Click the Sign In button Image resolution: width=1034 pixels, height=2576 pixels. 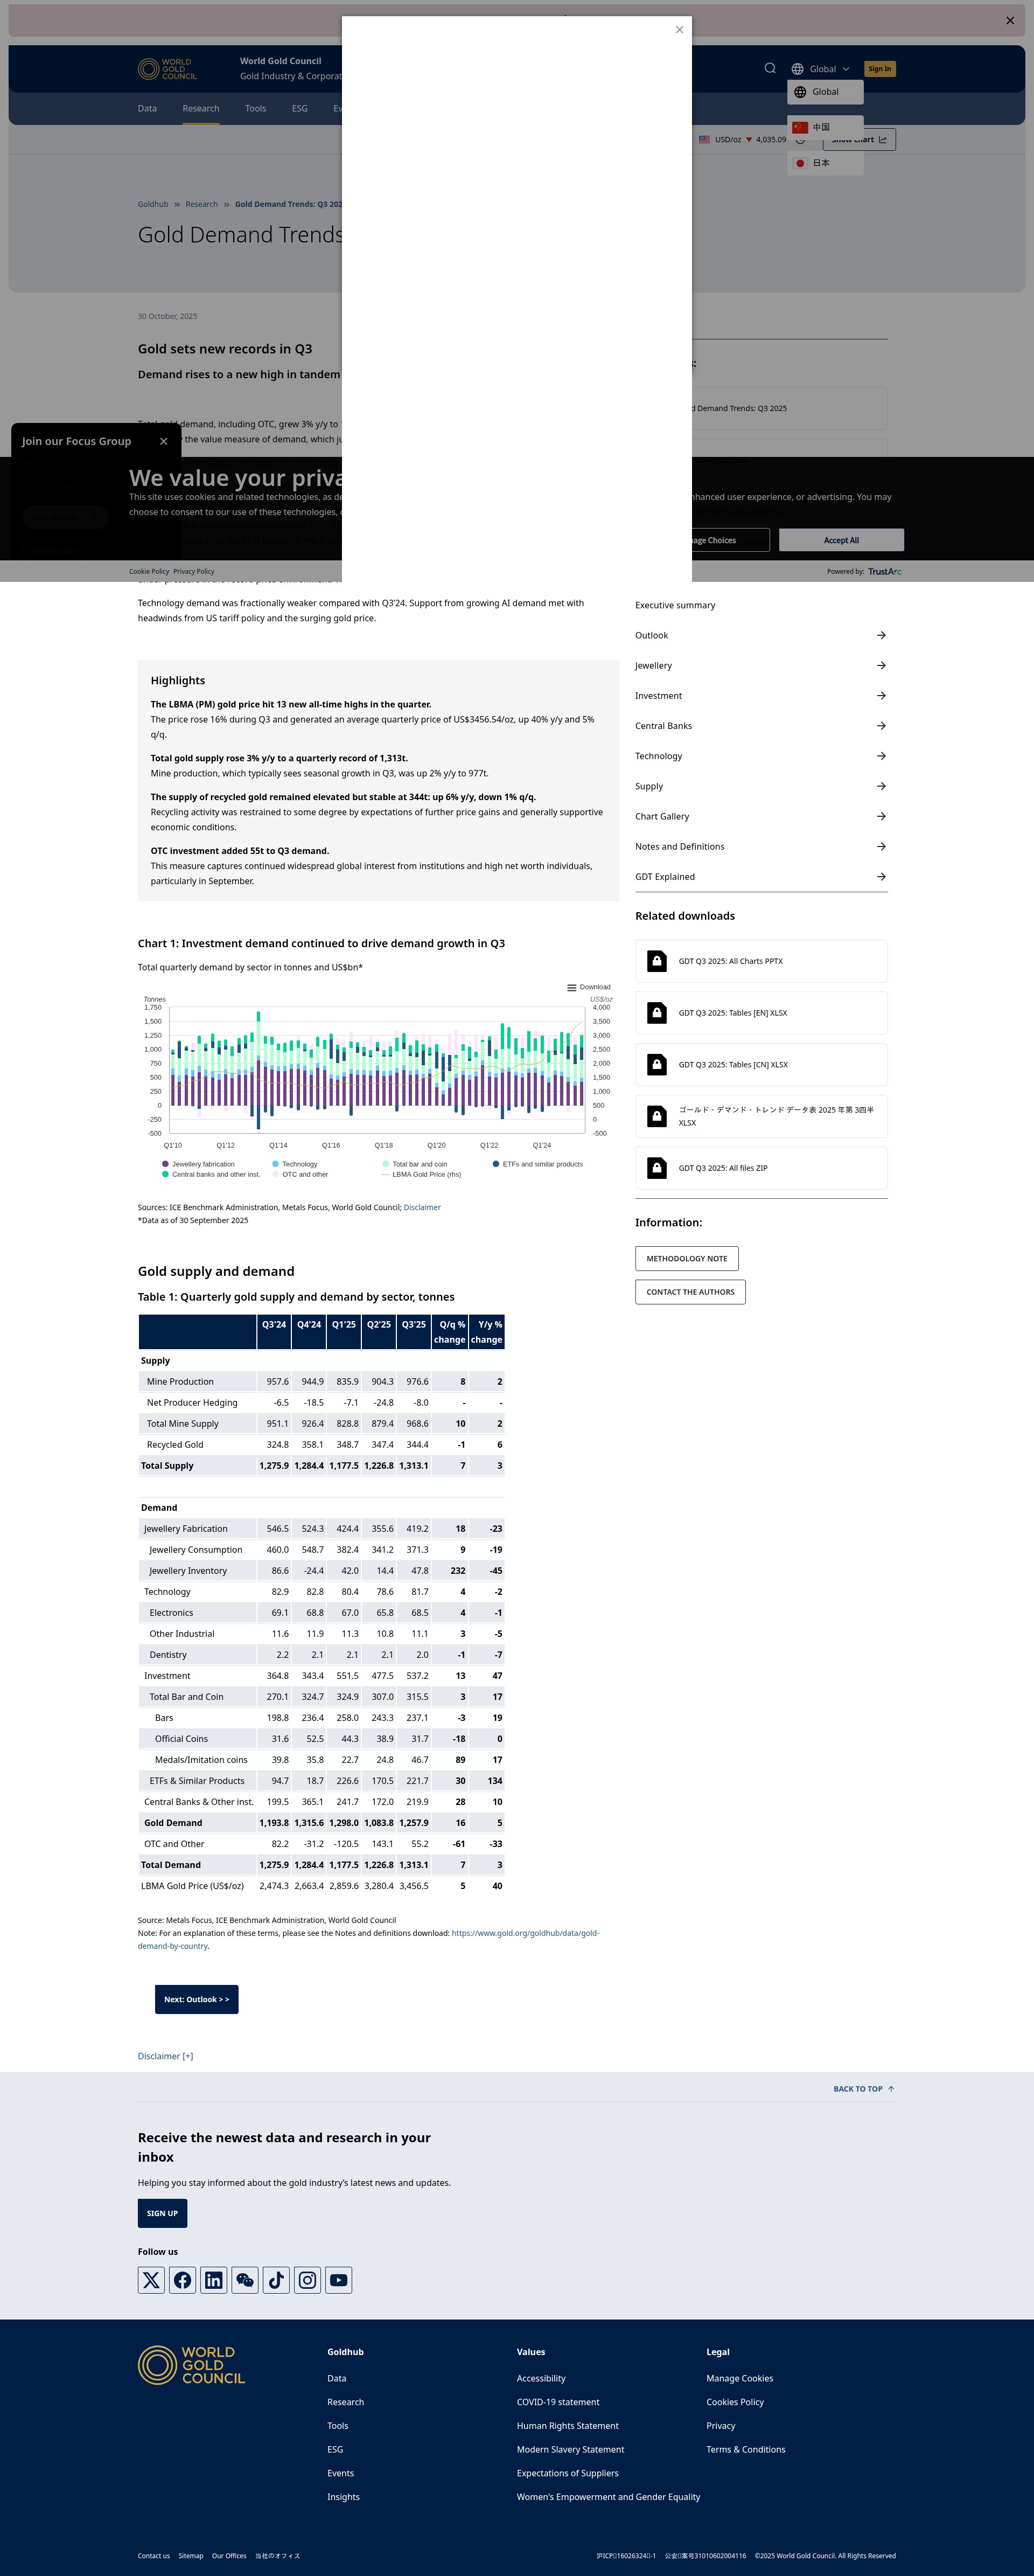click(x=880, y=69)
